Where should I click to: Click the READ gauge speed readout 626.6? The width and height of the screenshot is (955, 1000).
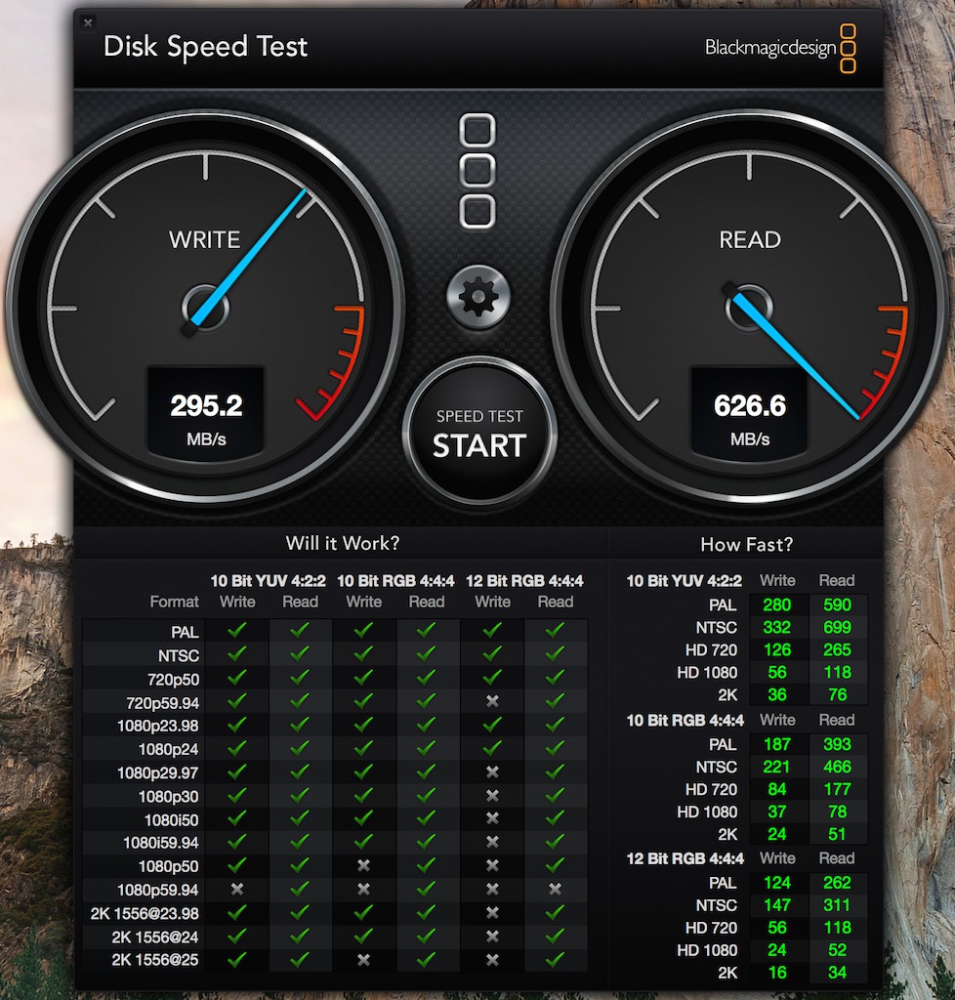pos(750,405)
